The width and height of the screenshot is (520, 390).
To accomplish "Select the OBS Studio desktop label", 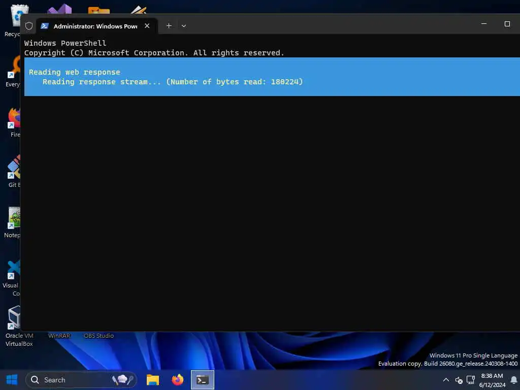I will pyautogui.click(x=99, y=336).
